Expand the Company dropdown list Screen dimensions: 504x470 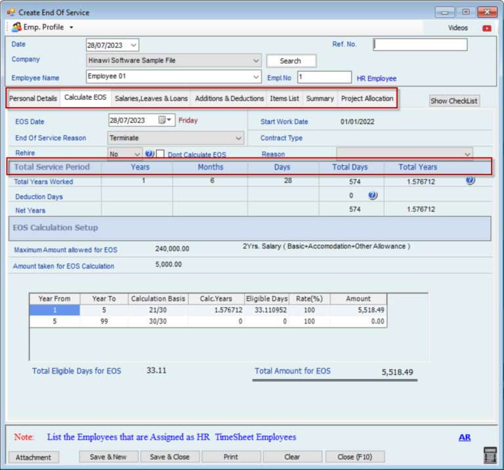coord(255,60)
